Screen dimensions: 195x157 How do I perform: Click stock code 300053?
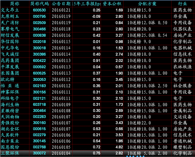pos(39,79)
